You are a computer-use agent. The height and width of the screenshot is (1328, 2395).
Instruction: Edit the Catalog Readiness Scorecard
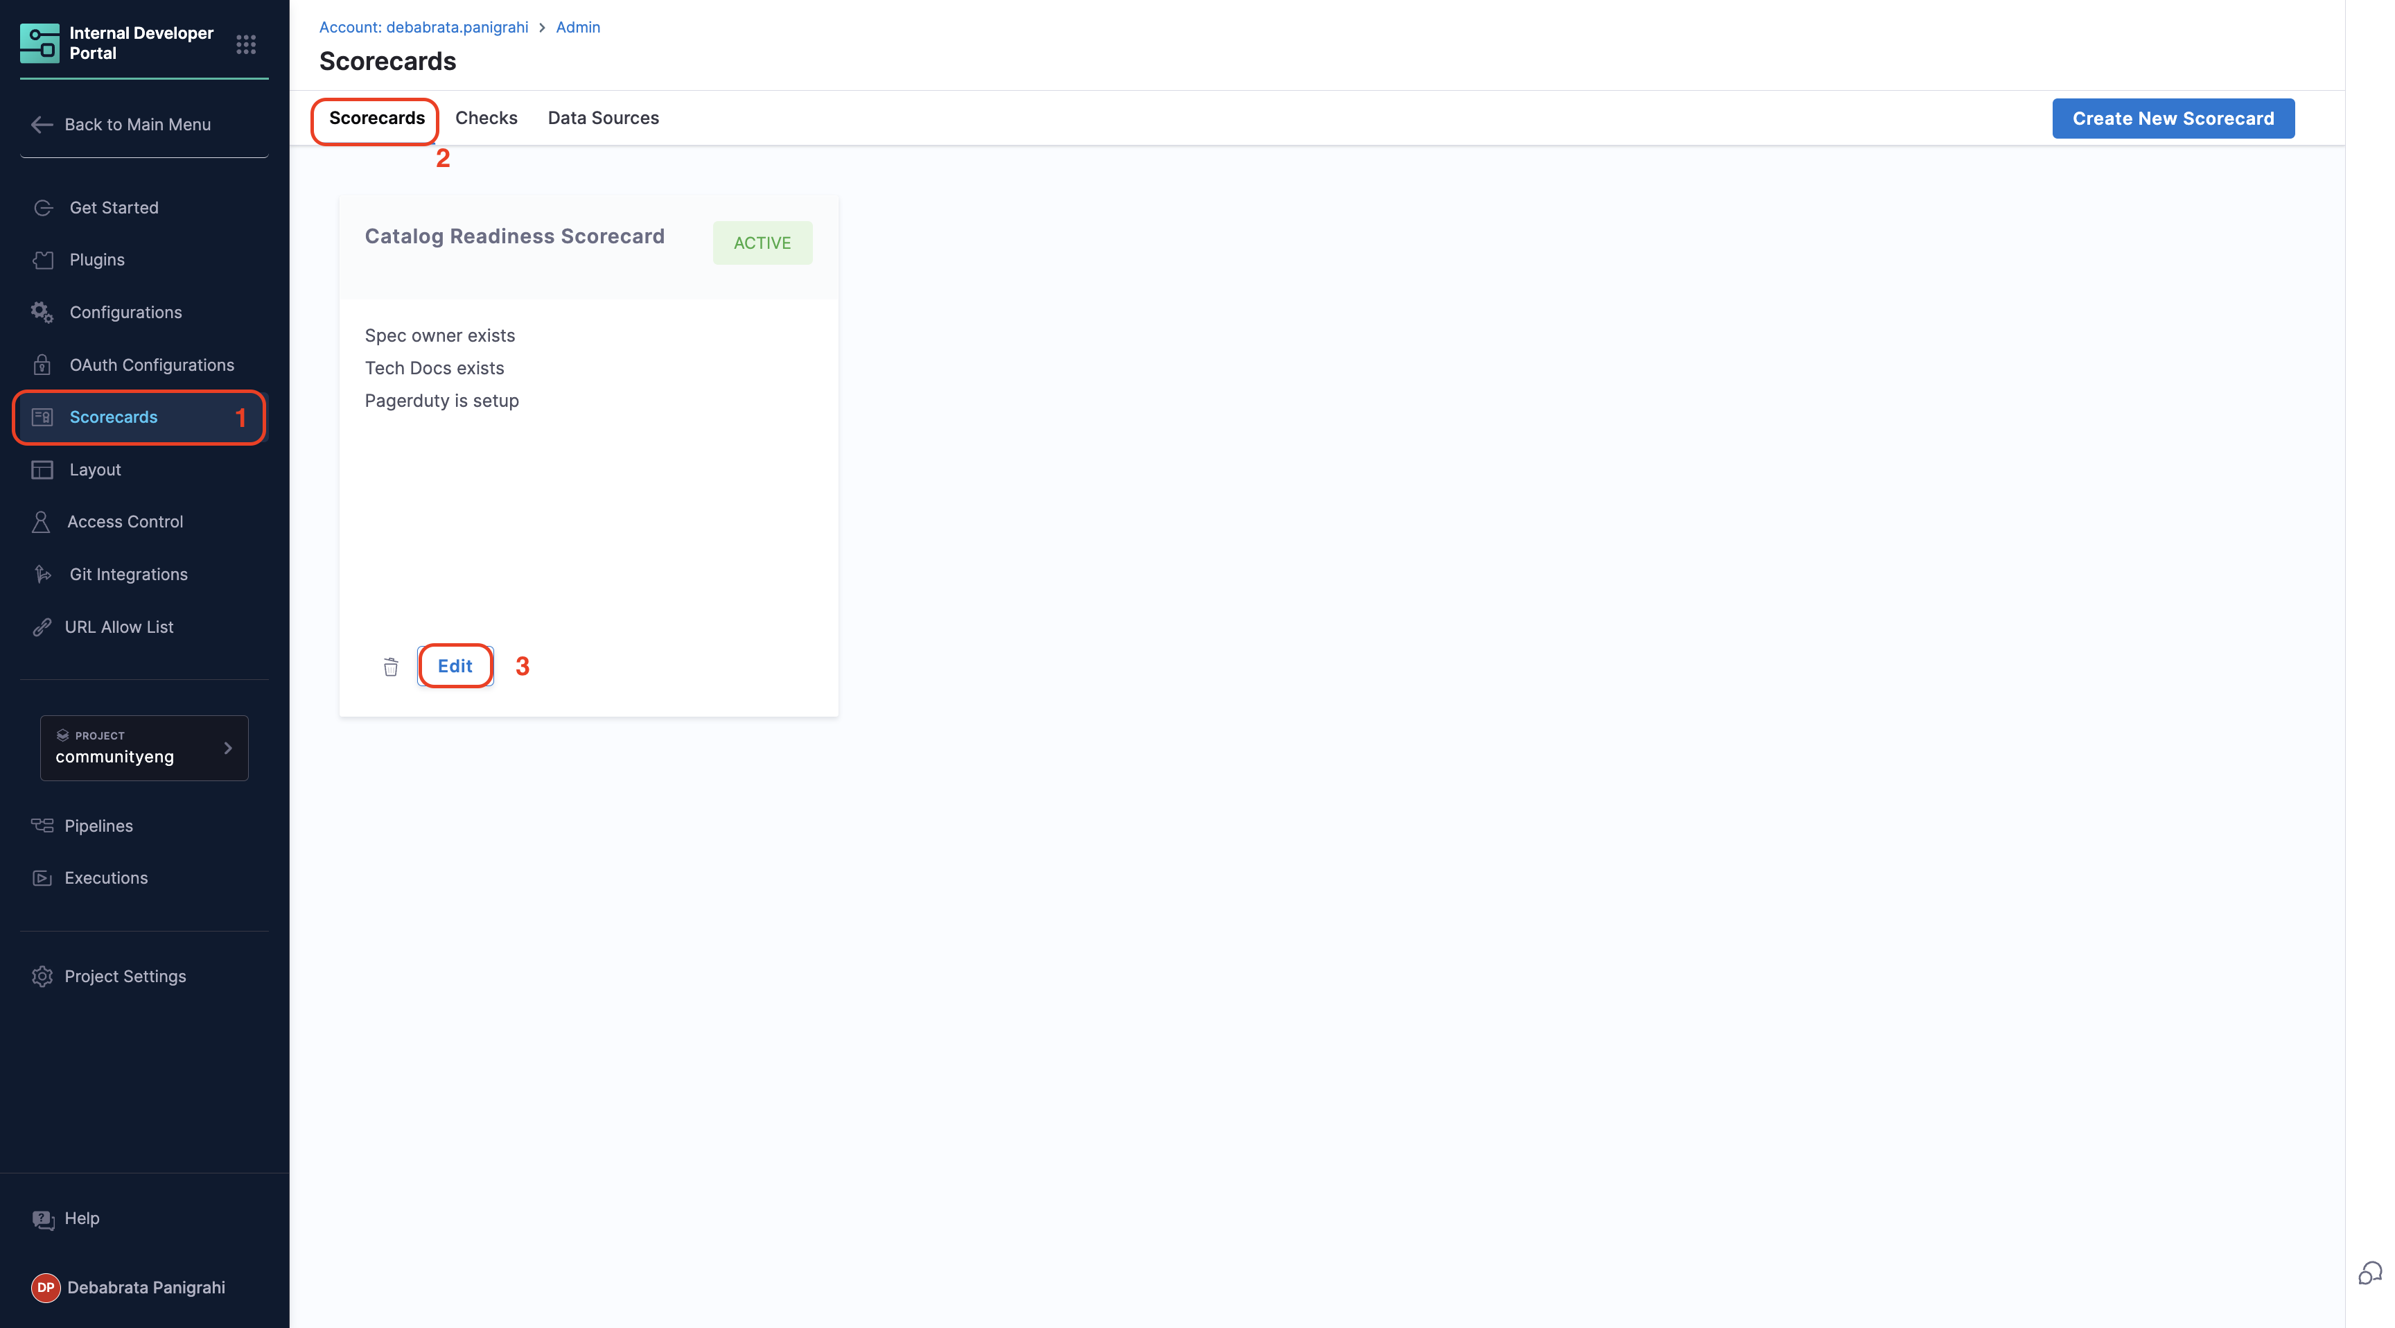pyautogui.click(x=455, y=666)
